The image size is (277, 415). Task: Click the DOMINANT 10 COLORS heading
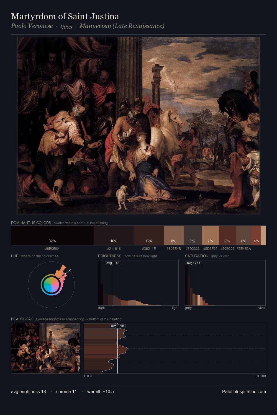tap(31, 223)
